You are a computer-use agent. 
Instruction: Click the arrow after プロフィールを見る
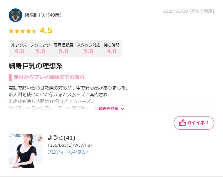pos(88,152)
